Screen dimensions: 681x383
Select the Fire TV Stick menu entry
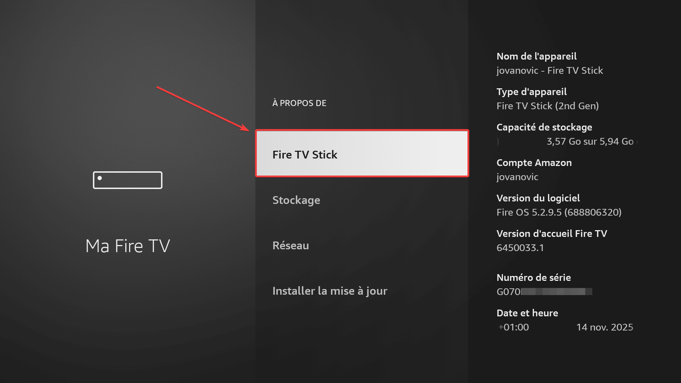361,154
